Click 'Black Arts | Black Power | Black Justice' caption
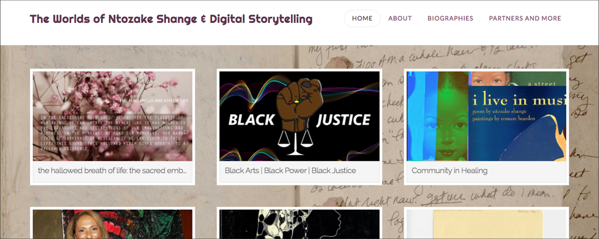Image resolution: width=599 pixels, height=239 pixels. tap(290, 170)
